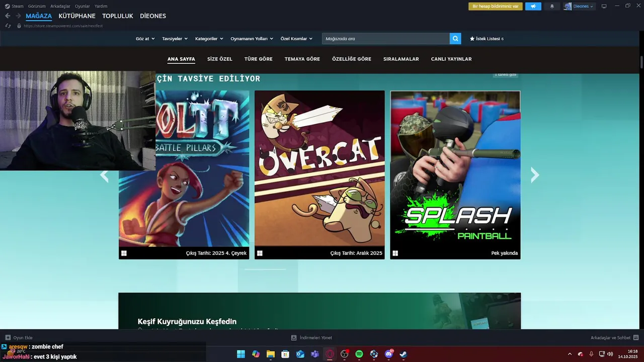Image resolution: width=644 pixels, height=362 pixels.
Task: Show hidden system tray icons chevron
Action: (x=570, y=354)
